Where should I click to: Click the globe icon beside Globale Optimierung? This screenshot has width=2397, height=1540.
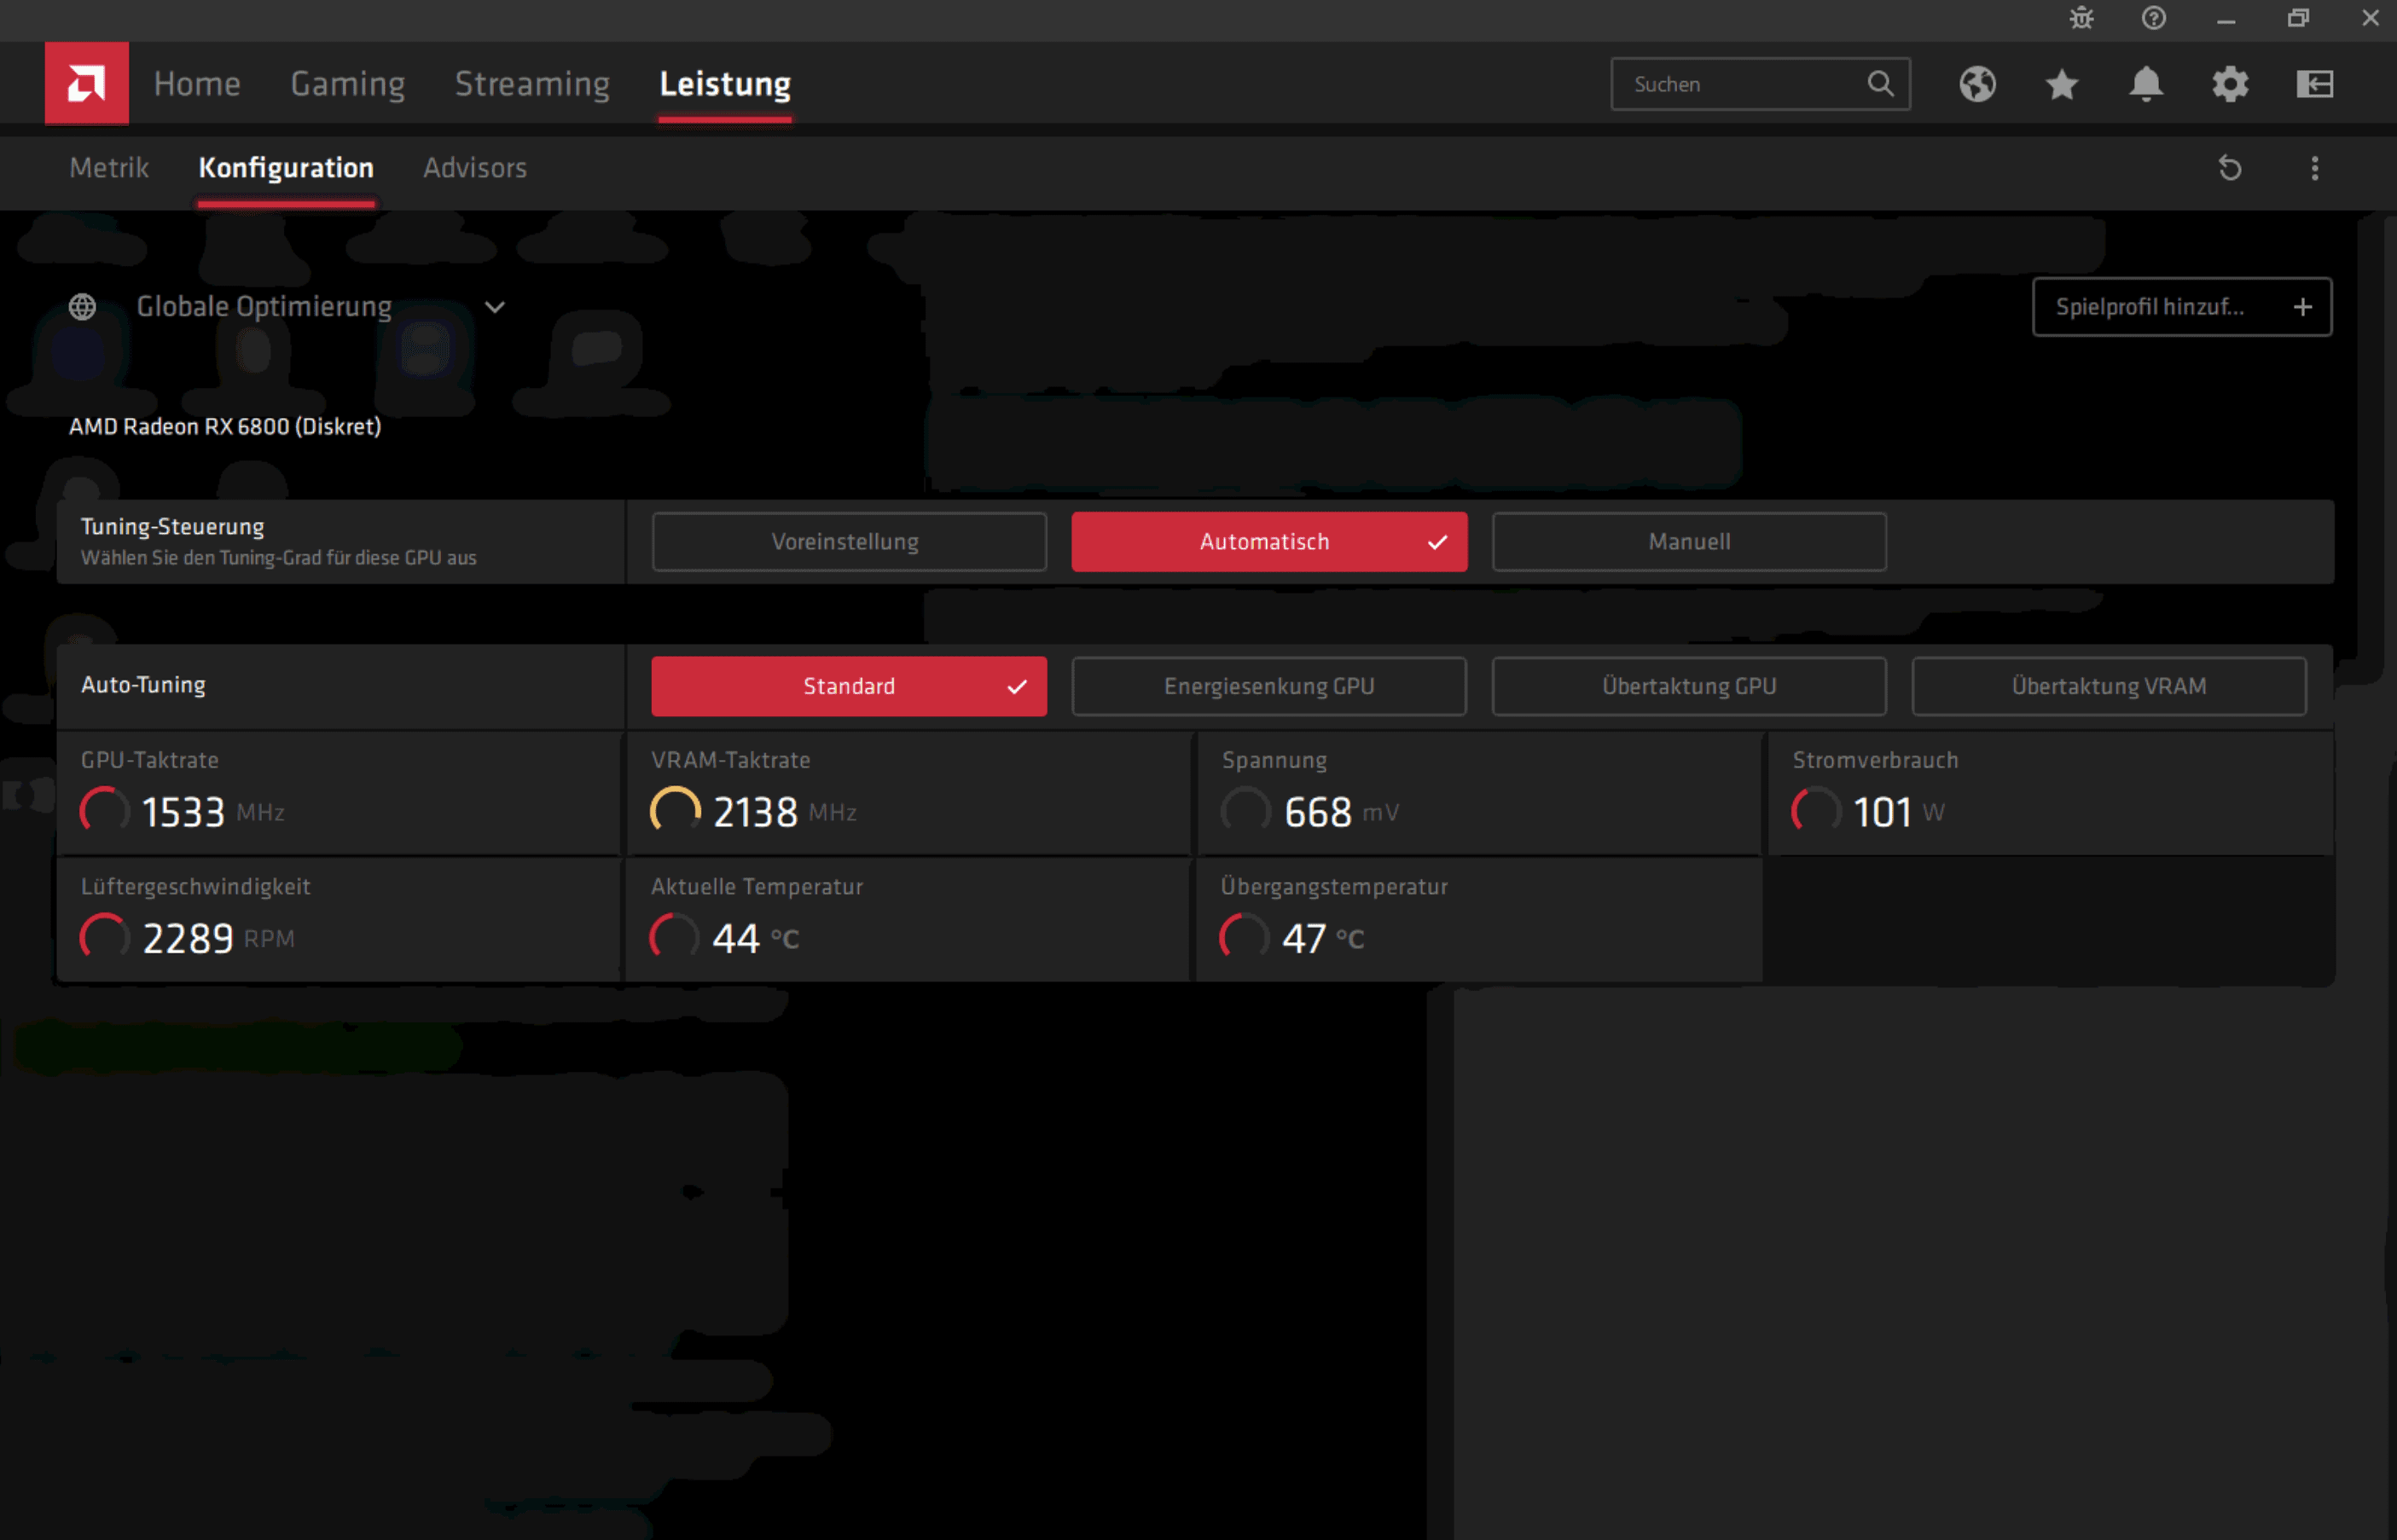point(82,307)
